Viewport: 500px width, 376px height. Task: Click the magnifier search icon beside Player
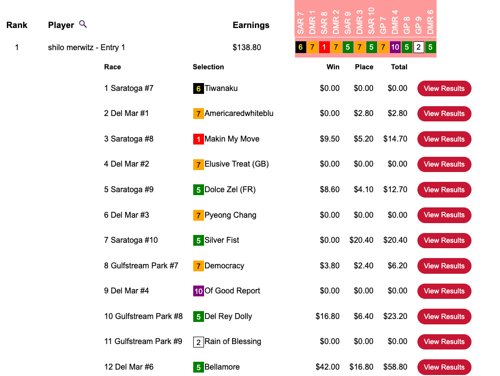coord(83,24)
